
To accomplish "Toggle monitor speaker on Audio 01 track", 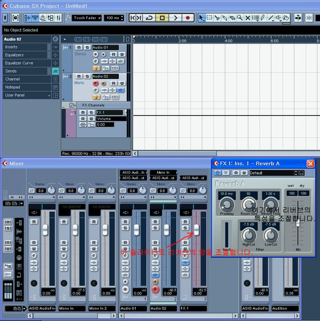I will point(104,54).
